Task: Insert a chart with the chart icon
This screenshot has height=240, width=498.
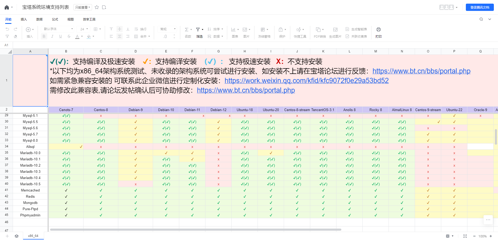Action: (x=233, y=29)
